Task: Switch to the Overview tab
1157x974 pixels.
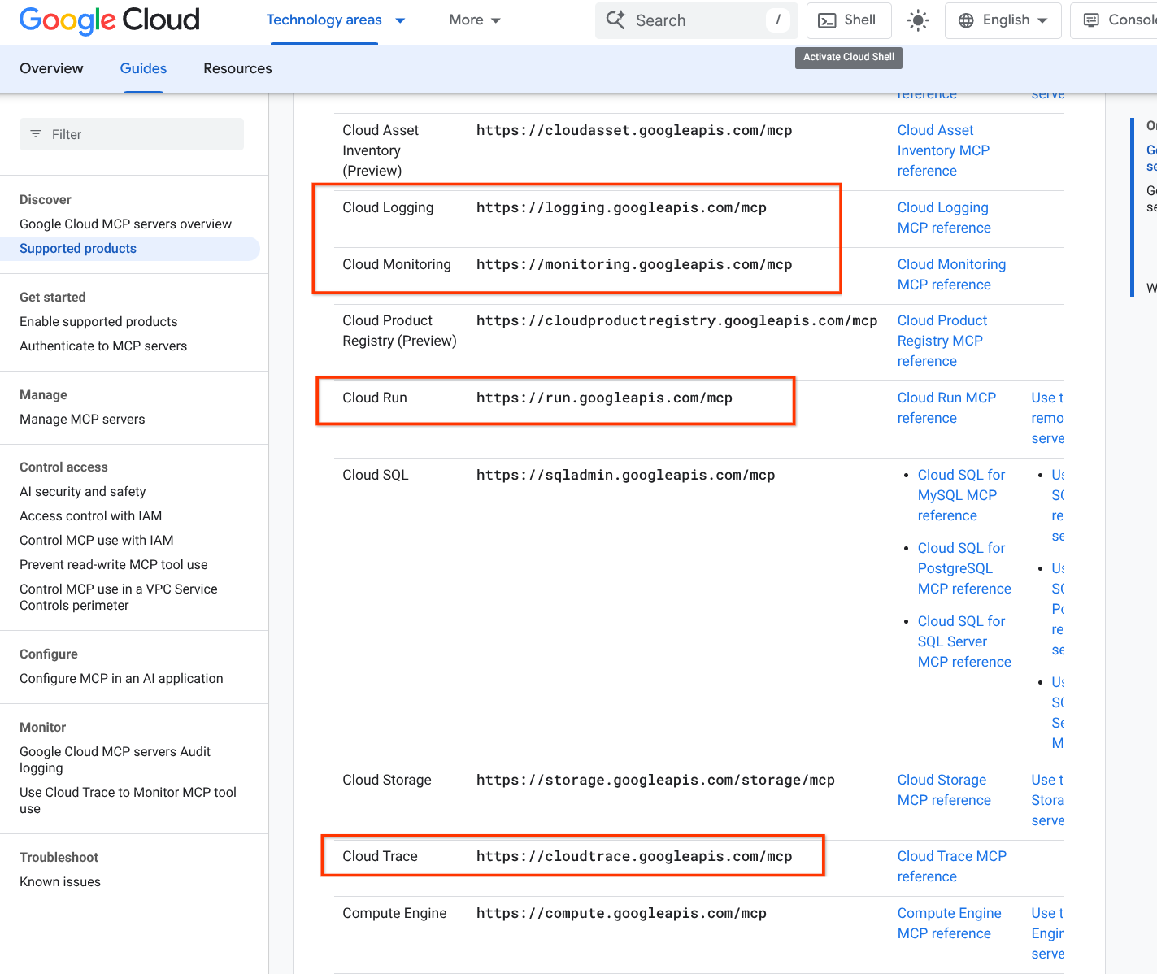Action: coord(51,68)
